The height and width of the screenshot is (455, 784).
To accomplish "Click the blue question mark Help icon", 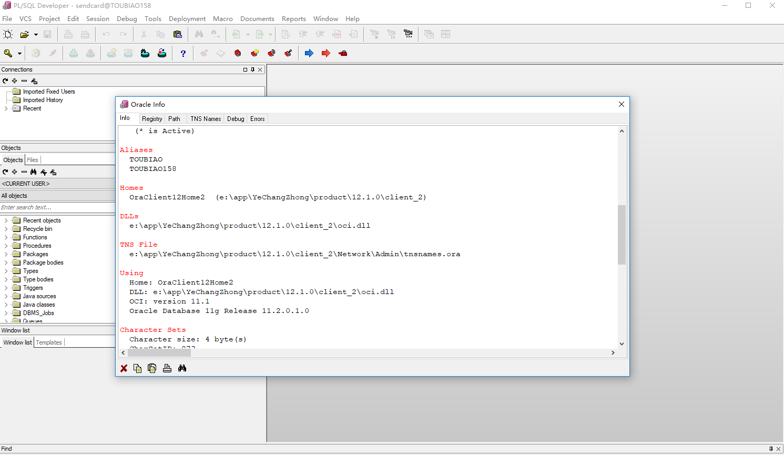I will pos(183,53).
